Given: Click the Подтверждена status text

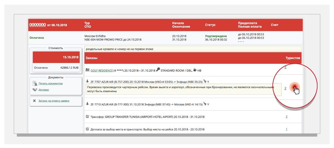Looking at the screenshot, I should point(216,36).
